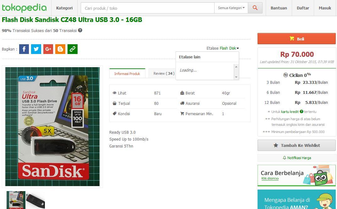Screen dimensions: 337x209
Task: Click the truck icon beside Asuransi
Action: [x=182, y=103]
